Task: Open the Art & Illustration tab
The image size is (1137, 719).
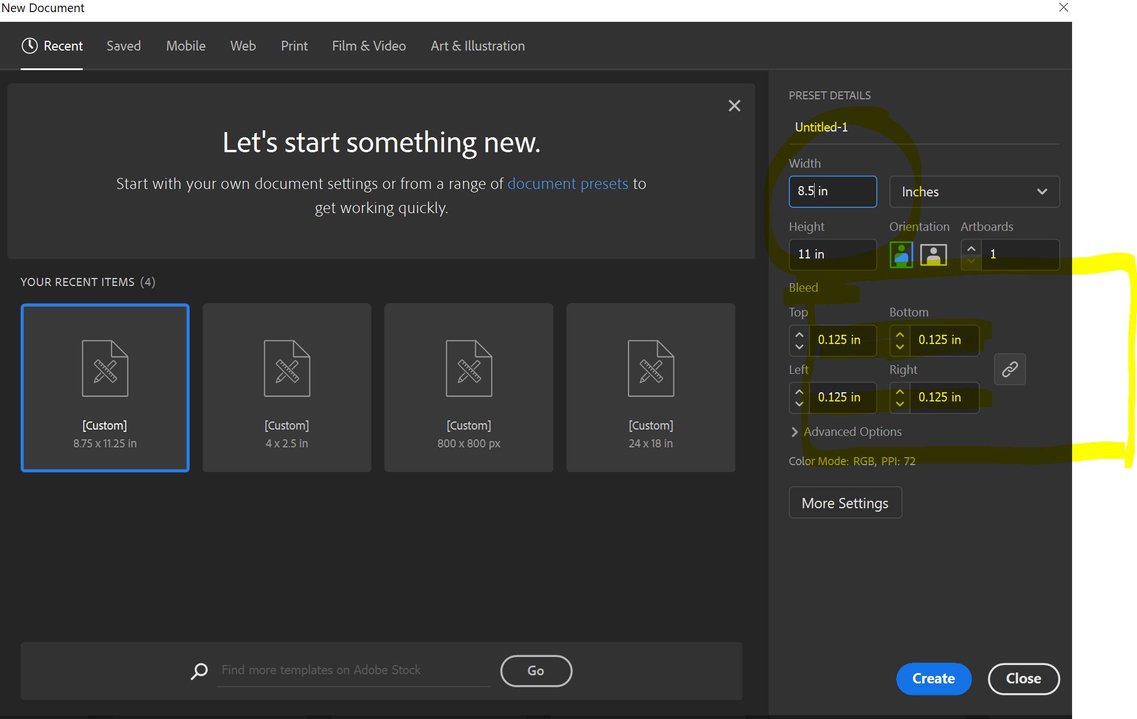Action: (478, 46)
